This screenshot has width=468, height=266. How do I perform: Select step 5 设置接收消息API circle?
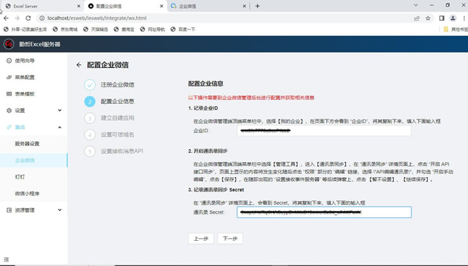[90, 152]
